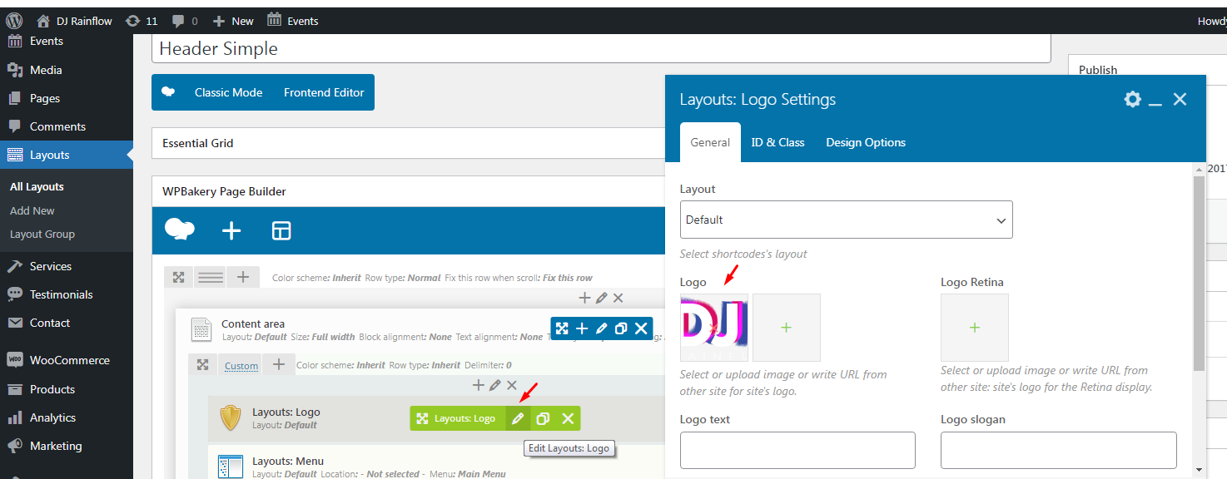Image resolution: width=1227 pixels, height=479 pixels.
Task: Open the WordPress logo menu
Action: 14,21
